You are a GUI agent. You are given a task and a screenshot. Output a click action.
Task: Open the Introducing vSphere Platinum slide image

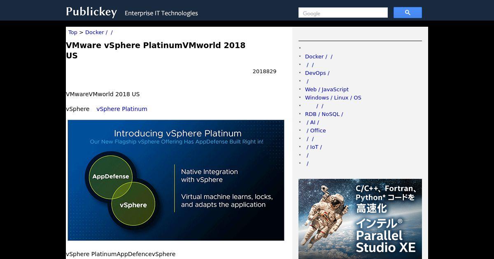click(176, 180)
